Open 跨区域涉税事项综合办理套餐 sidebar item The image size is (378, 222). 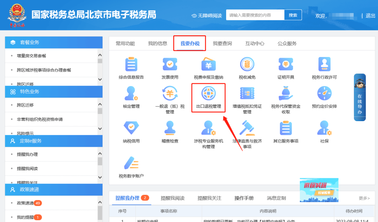click(44, 70)
